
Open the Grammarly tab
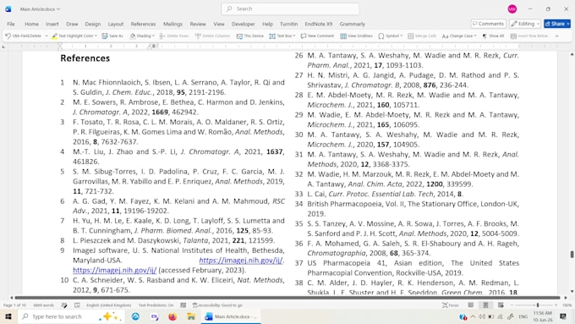point(352,24)
